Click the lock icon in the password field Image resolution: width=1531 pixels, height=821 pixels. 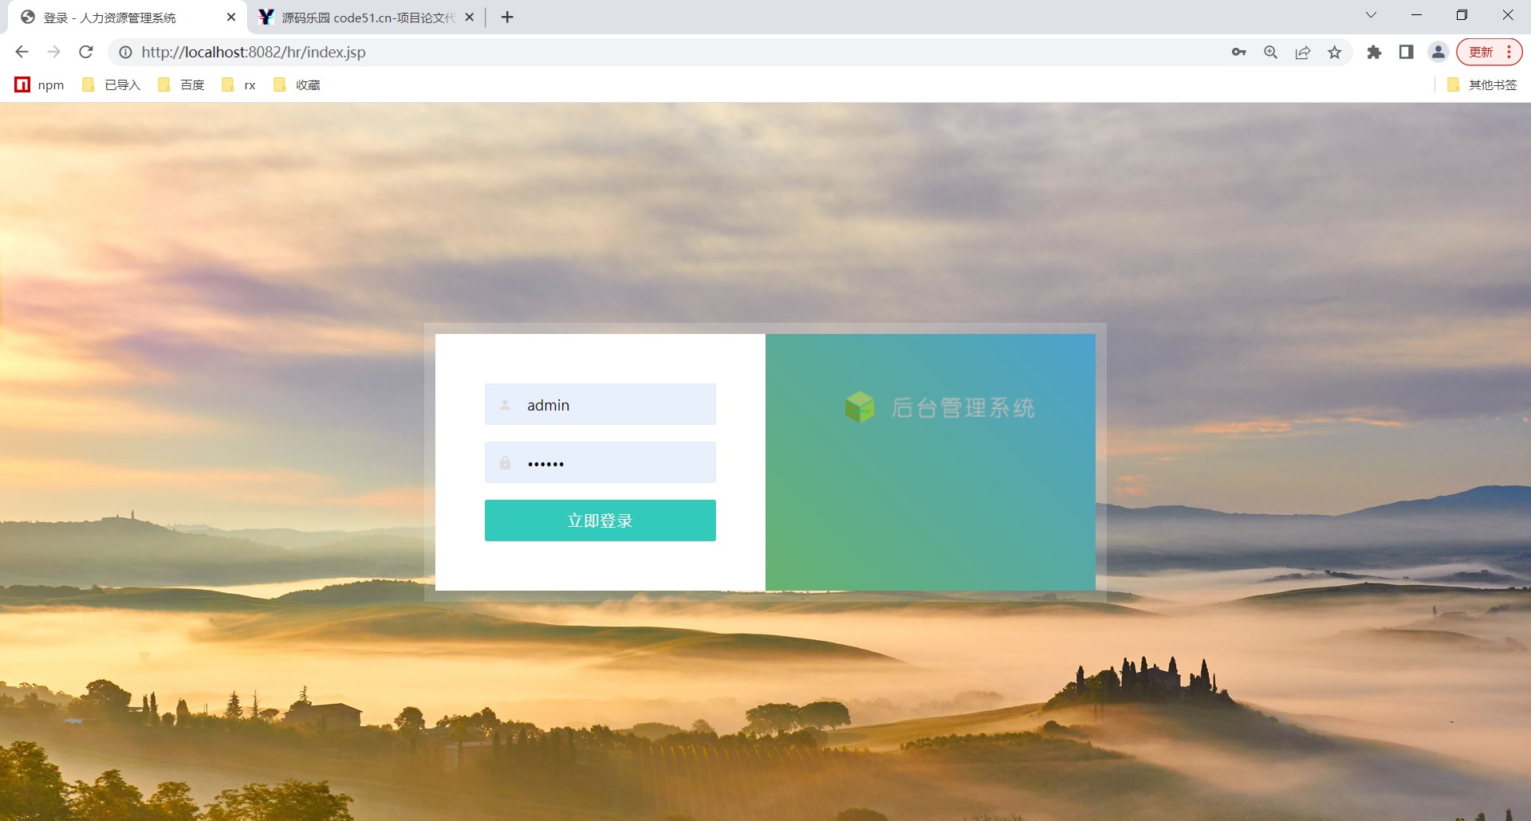tap(505, 463)
